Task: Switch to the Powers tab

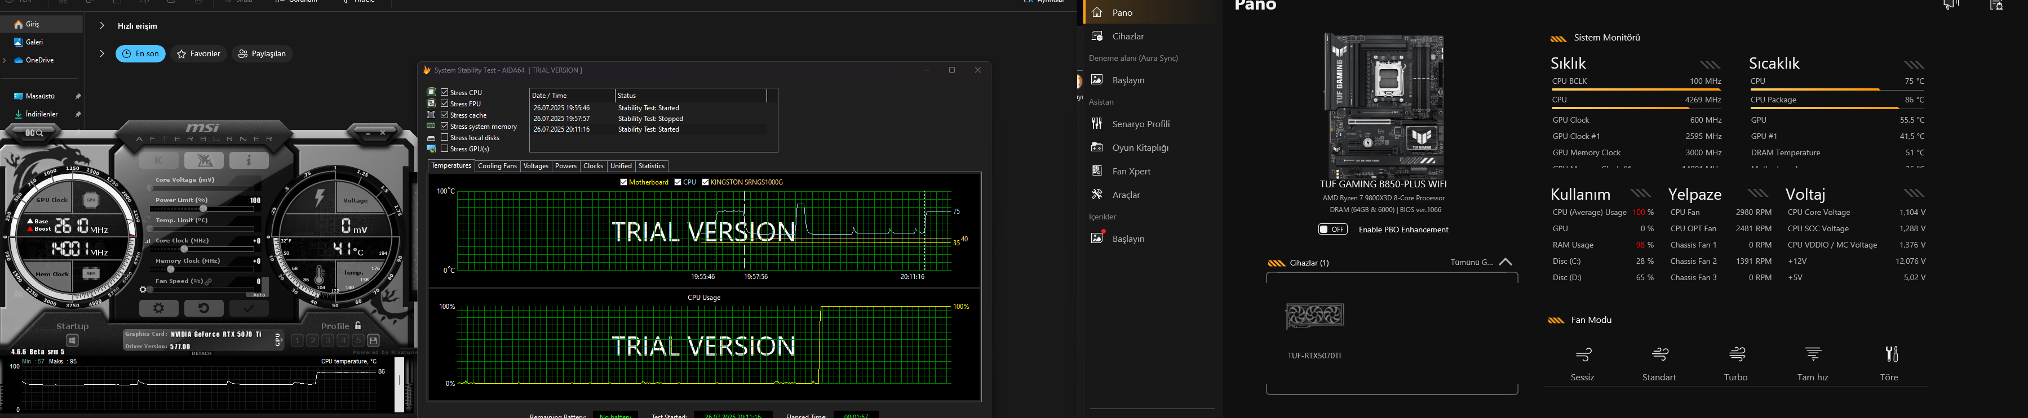Action: (x=566, y=167)
